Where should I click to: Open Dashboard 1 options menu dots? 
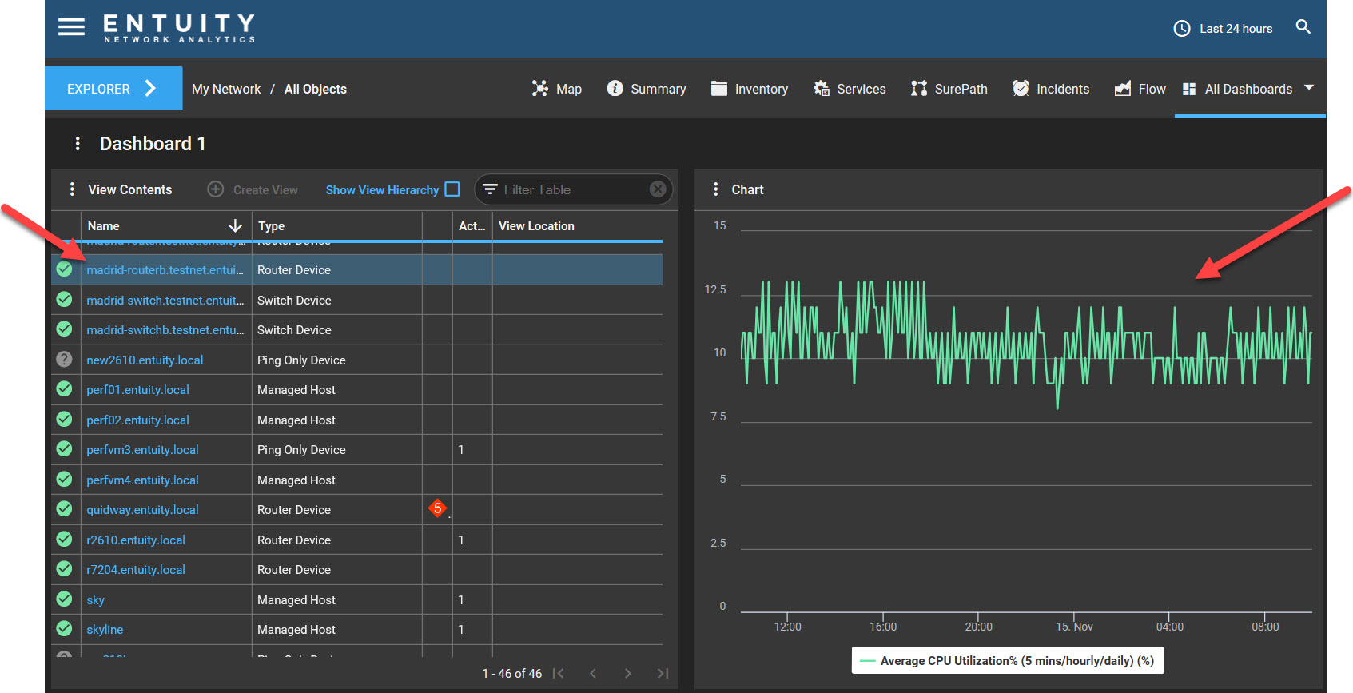point(78,143)
